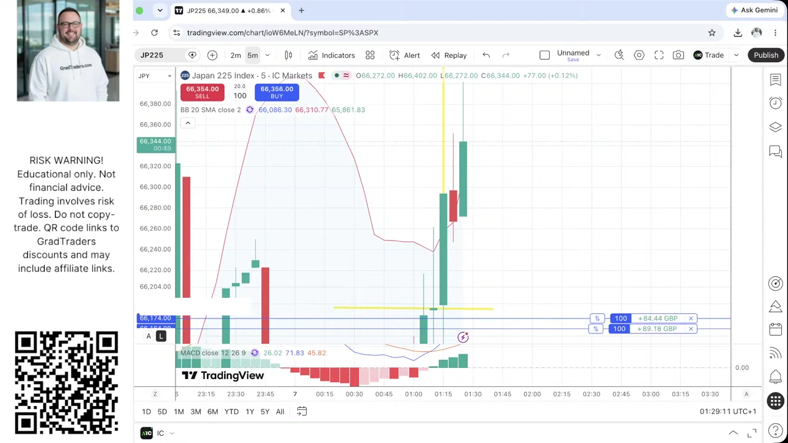This screenshot has height=443, width=788.
Task: Toggle the layout checkbox next to Unnamed
Action: click(544, 55)
